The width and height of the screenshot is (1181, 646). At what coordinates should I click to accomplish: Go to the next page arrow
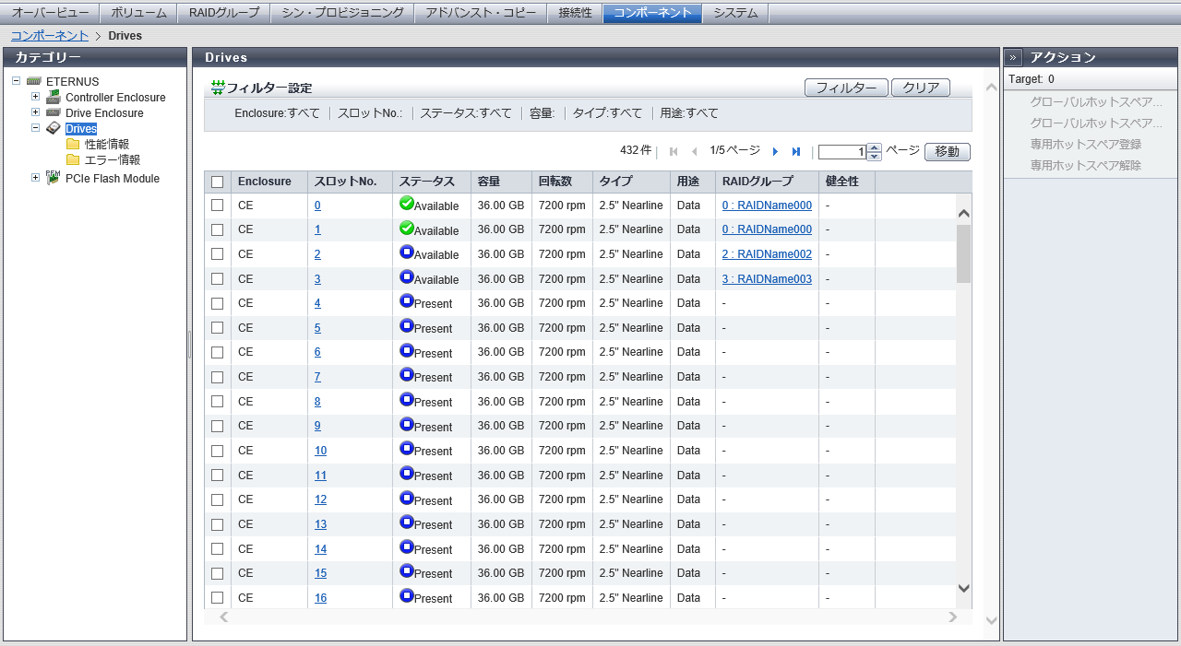click(x=775, y=152)
